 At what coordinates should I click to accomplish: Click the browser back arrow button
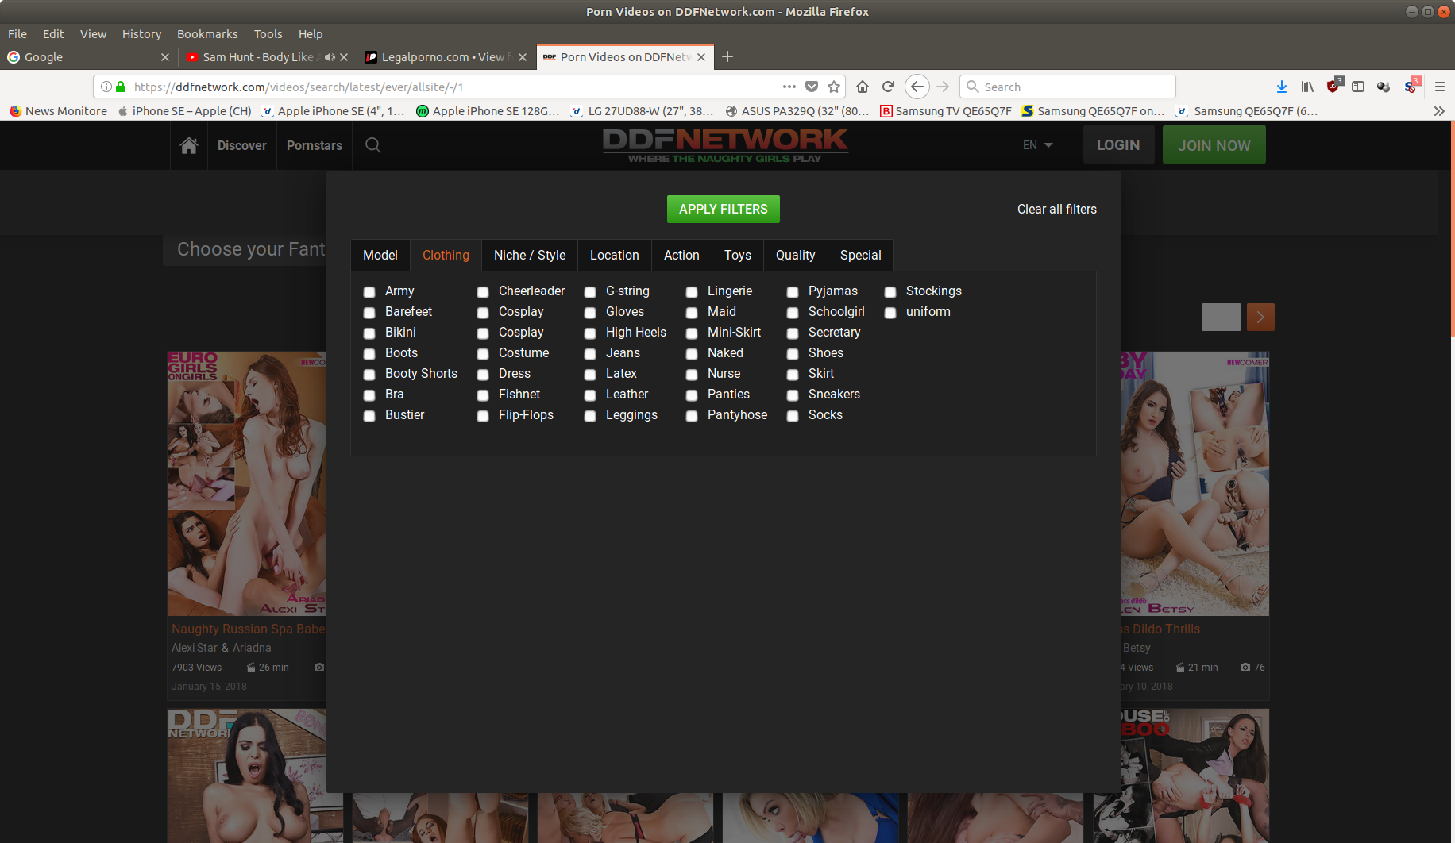click(917, 87)
